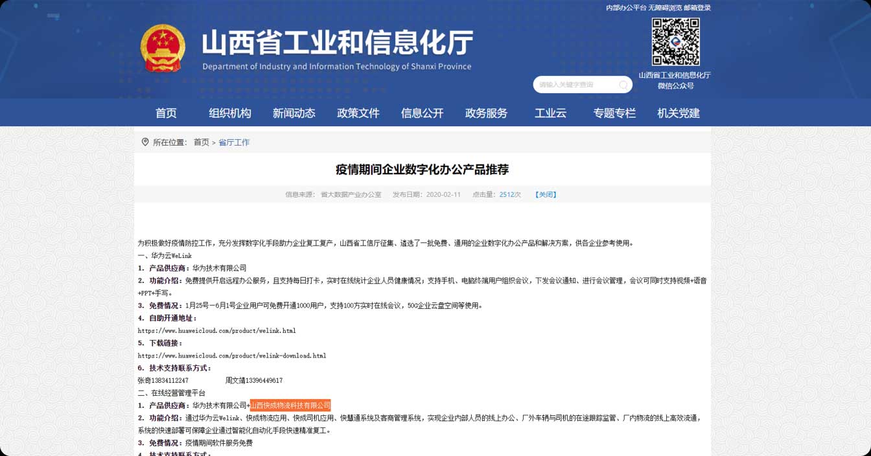
Task: Click the location pin icon in breadcrumb
Action: tap(145, 142)
